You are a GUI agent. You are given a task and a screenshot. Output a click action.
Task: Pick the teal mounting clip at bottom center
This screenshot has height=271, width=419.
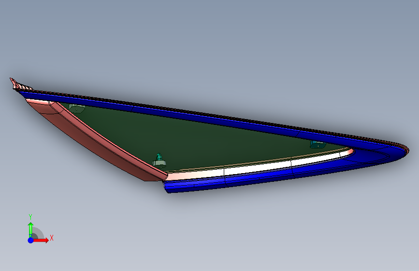coord(159,161)
